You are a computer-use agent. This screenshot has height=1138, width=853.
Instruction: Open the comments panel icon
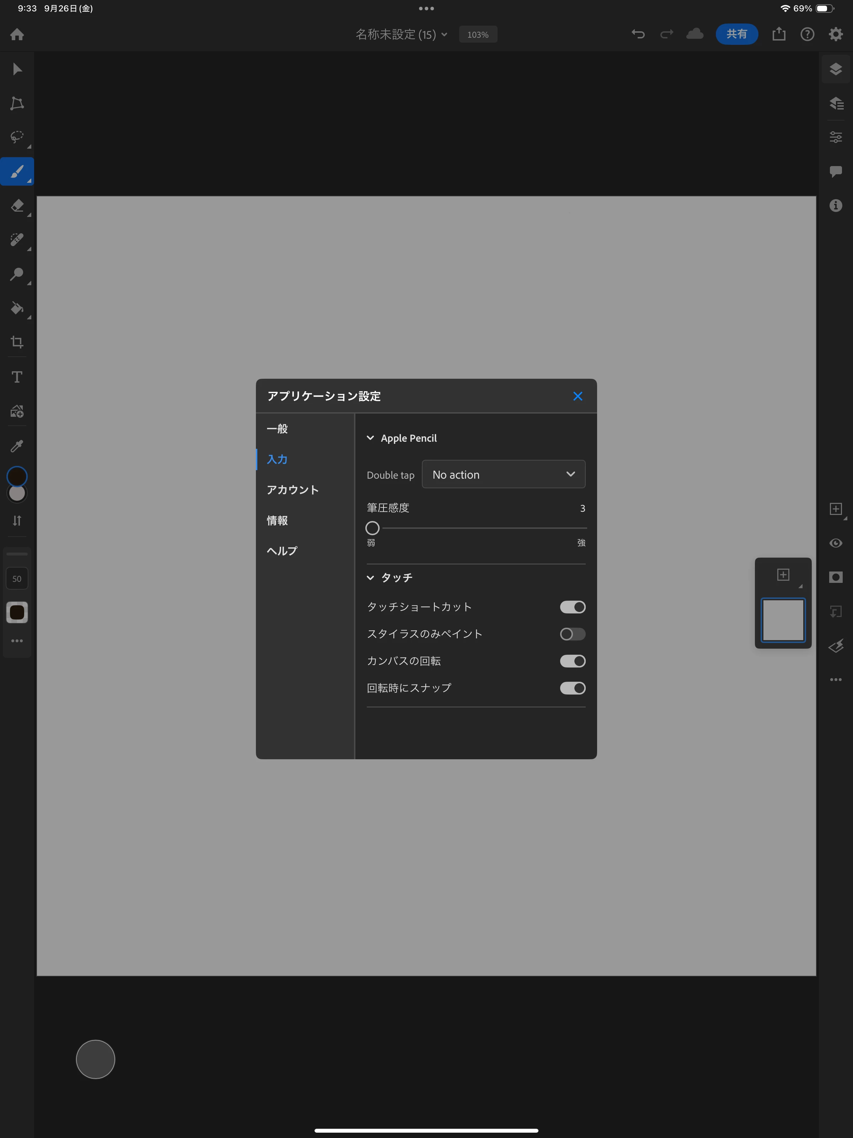click(x=836, y=171)
